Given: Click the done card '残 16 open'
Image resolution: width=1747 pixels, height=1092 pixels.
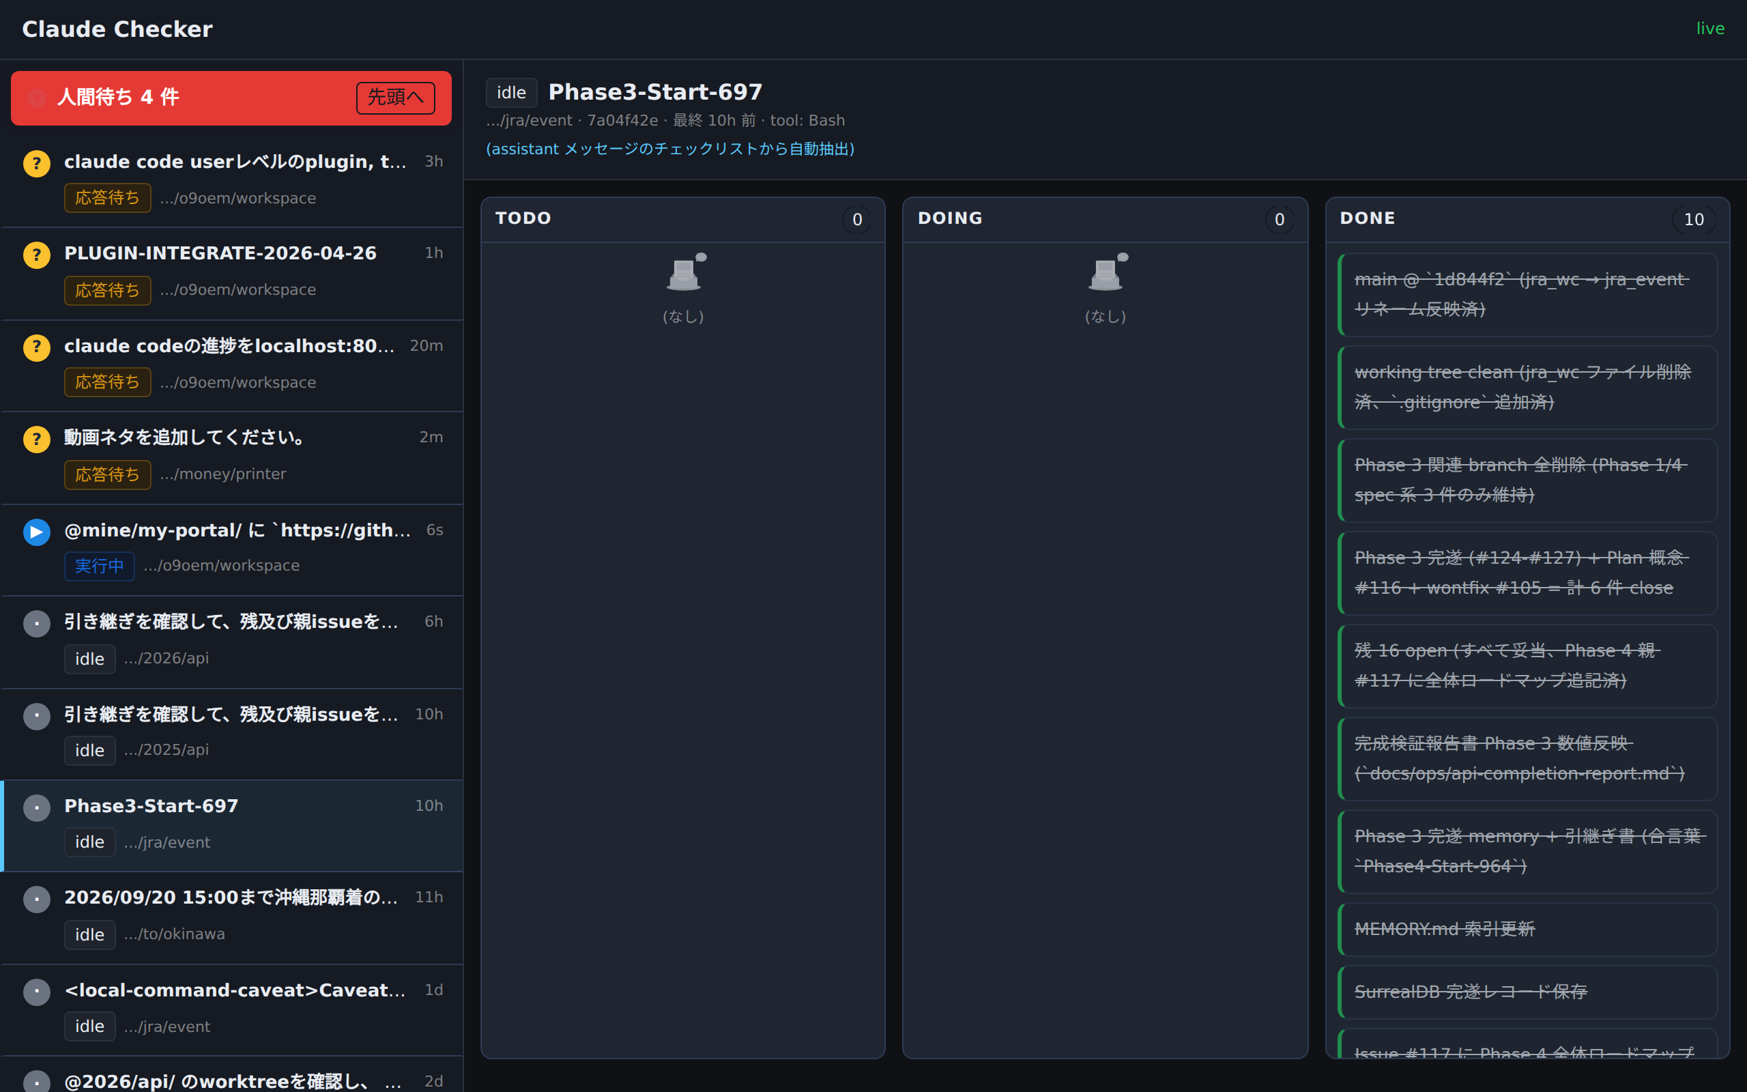Looking at the screenshot, I should [1527, 666].
